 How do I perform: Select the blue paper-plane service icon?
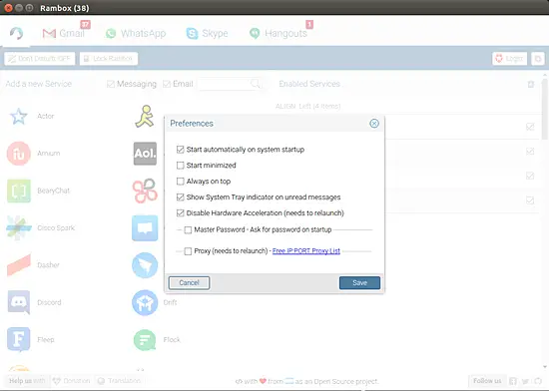coord(145,265)
